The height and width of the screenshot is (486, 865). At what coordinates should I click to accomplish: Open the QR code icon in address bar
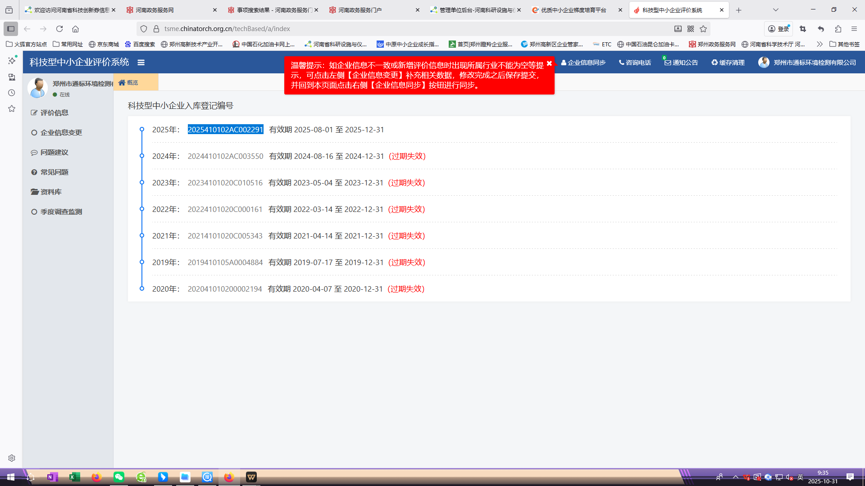tap(691, 29)
